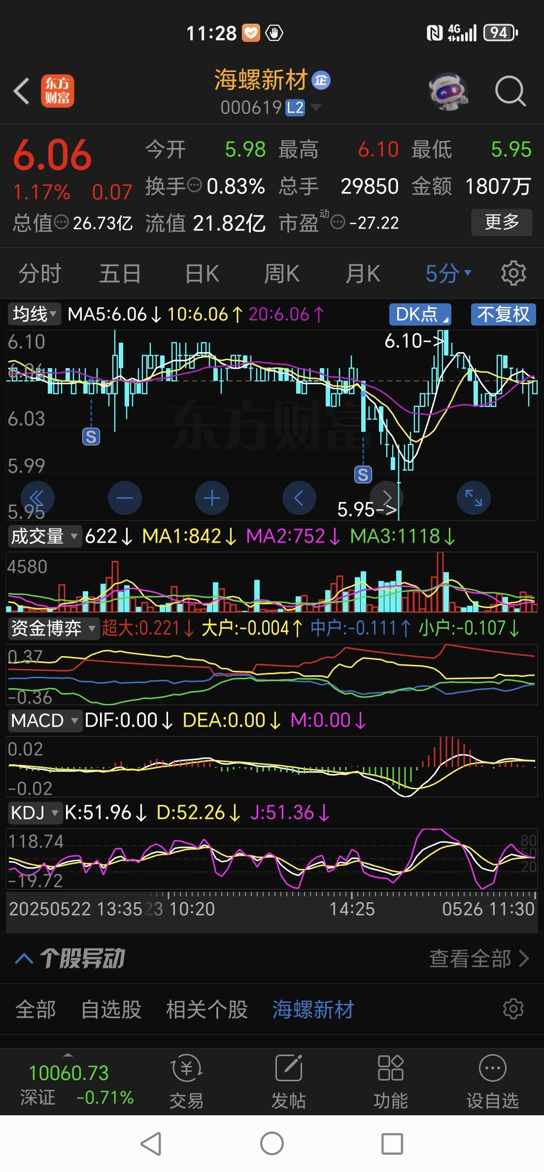Tap the 最低 value 5.95

[511, 149]
